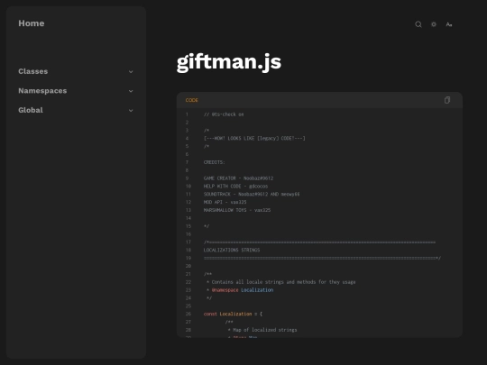Click the 'HELP WITH CODE - @dcocos' line

[235, 187]
